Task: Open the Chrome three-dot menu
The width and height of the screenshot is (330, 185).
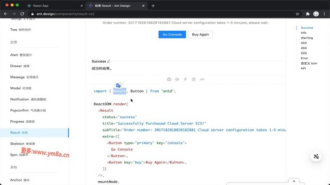Action: (x=324, y=14)
